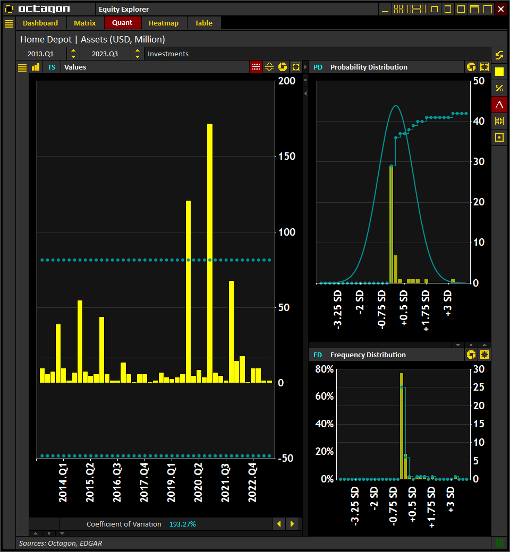The image size is (510, 552).
Task: Click the Coefficient of Variation label
Action: coord(124,524)
